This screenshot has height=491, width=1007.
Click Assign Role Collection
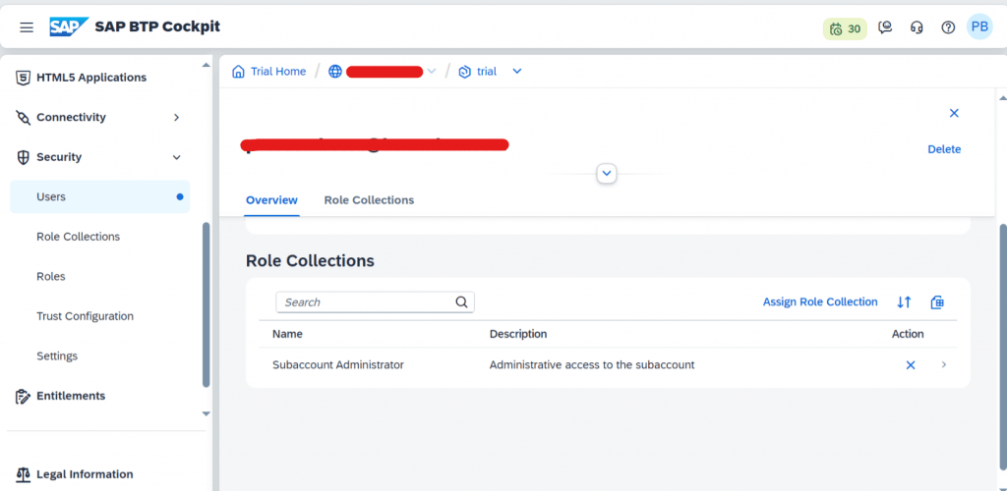coord(820,301)
